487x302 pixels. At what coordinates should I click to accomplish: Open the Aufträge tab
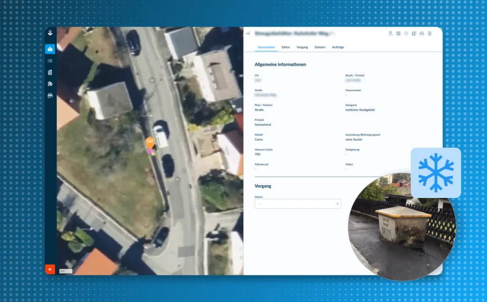pos(338,47)
